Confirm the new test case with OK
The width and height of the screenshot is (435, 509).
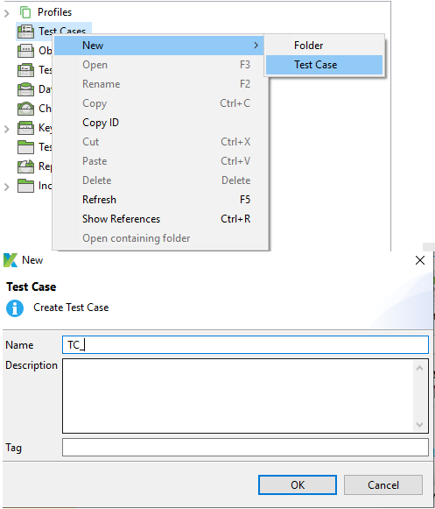298,485
